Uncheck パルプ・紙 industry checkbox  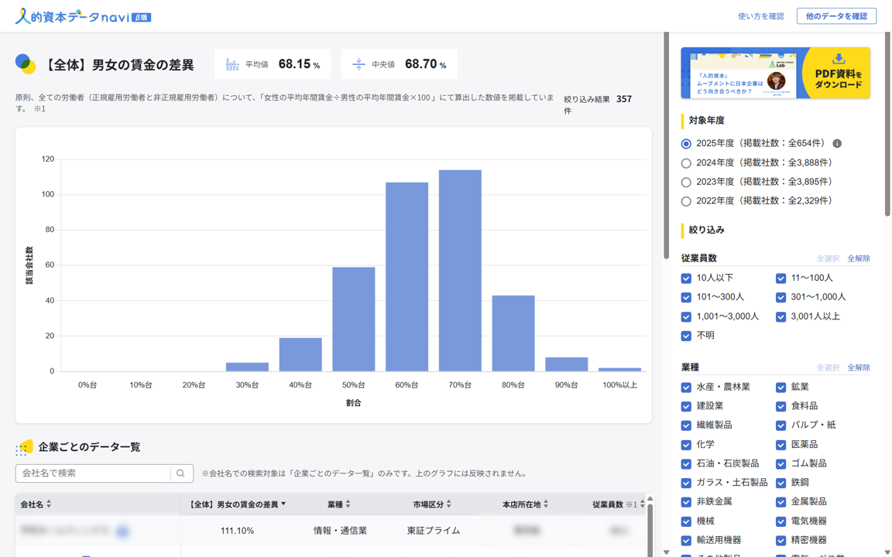[x=780, y=425]
